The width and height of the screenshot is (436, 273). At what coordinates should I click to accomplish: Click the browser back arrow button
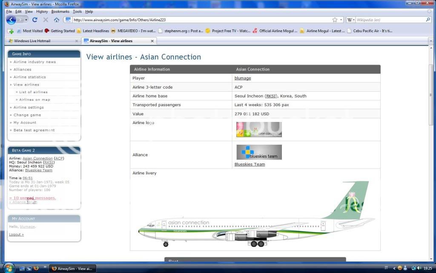point(11,20)
